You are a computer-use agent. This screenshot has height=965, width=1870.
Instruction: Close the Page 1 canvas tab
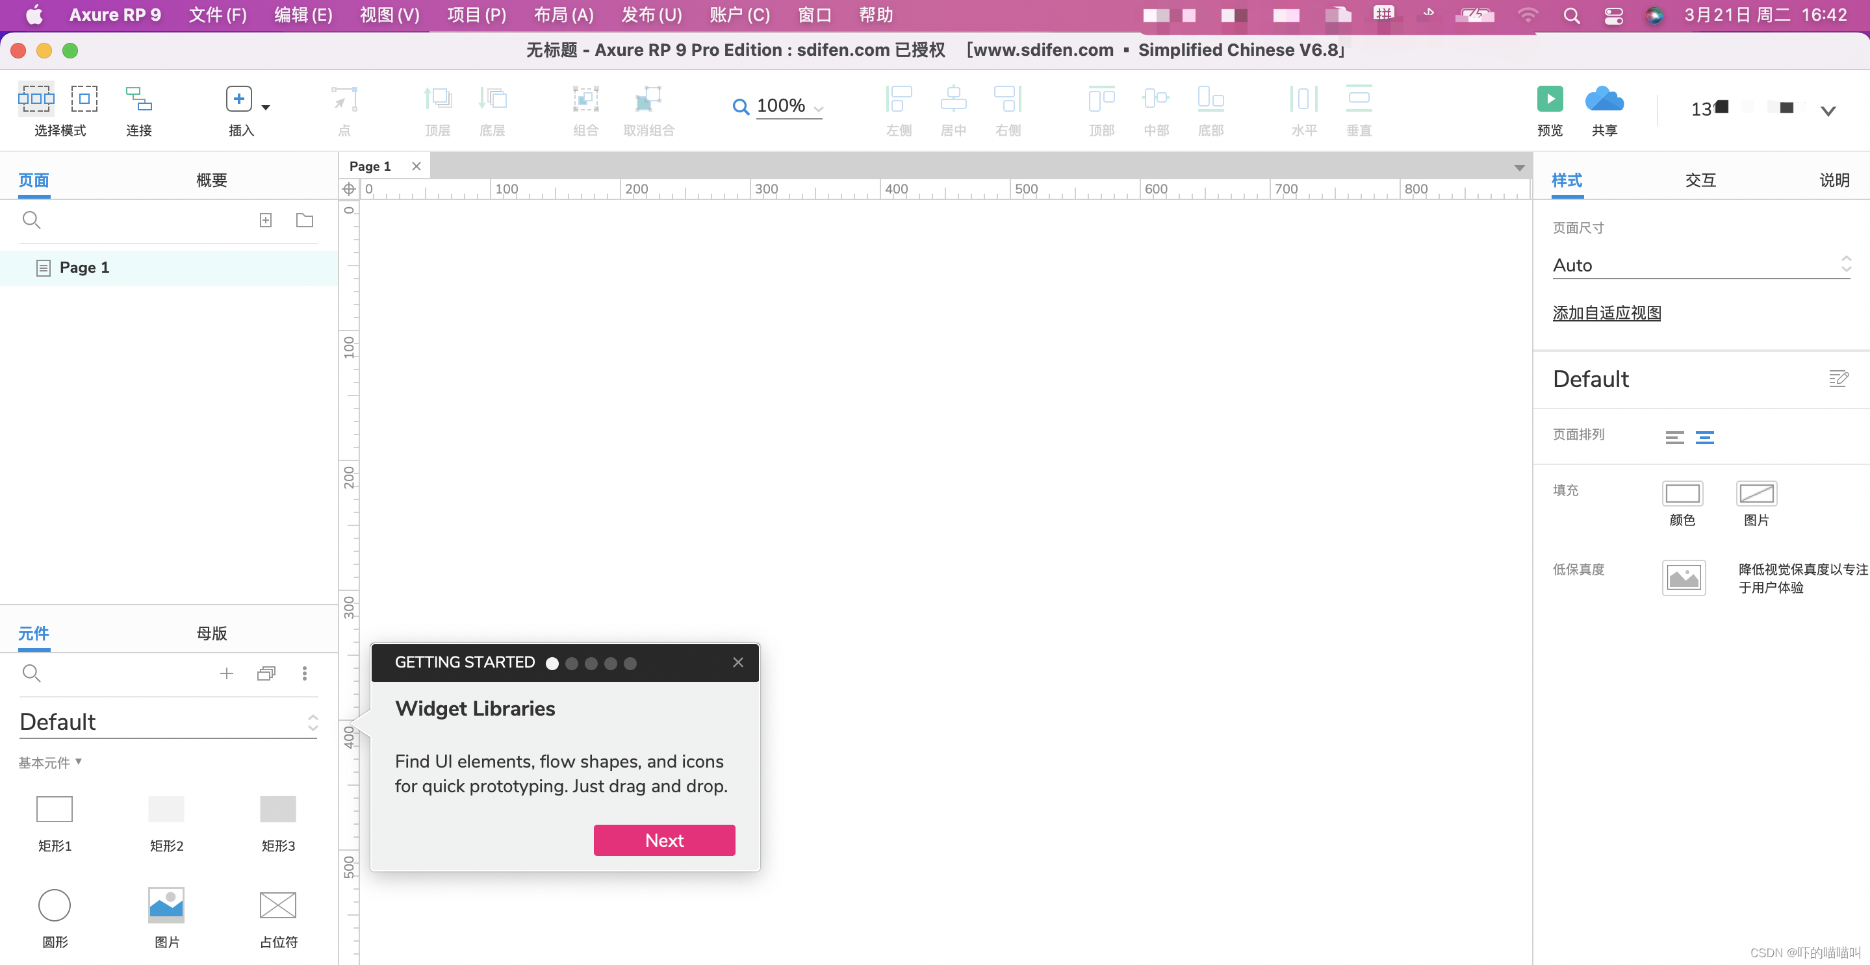[416, 166]
